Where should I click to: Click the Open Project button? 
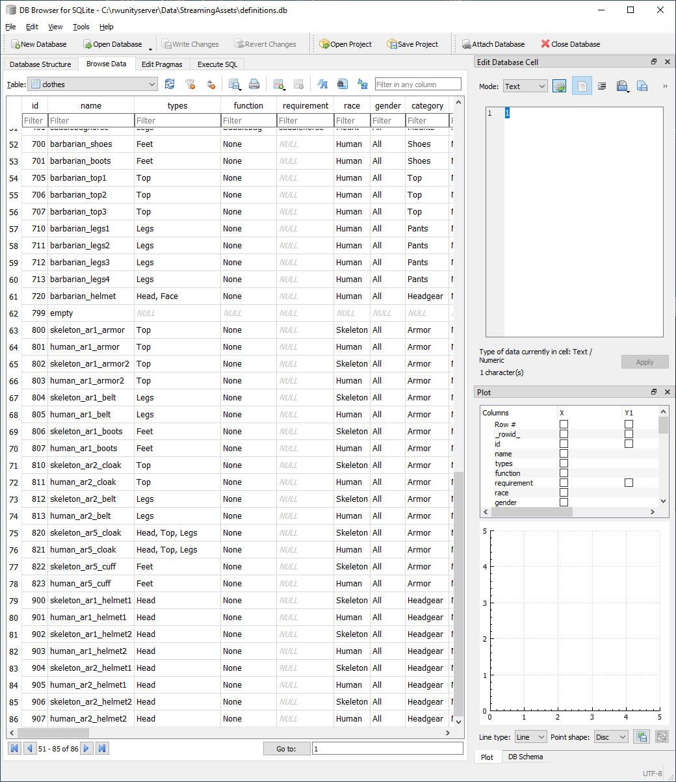click(345, 44)
